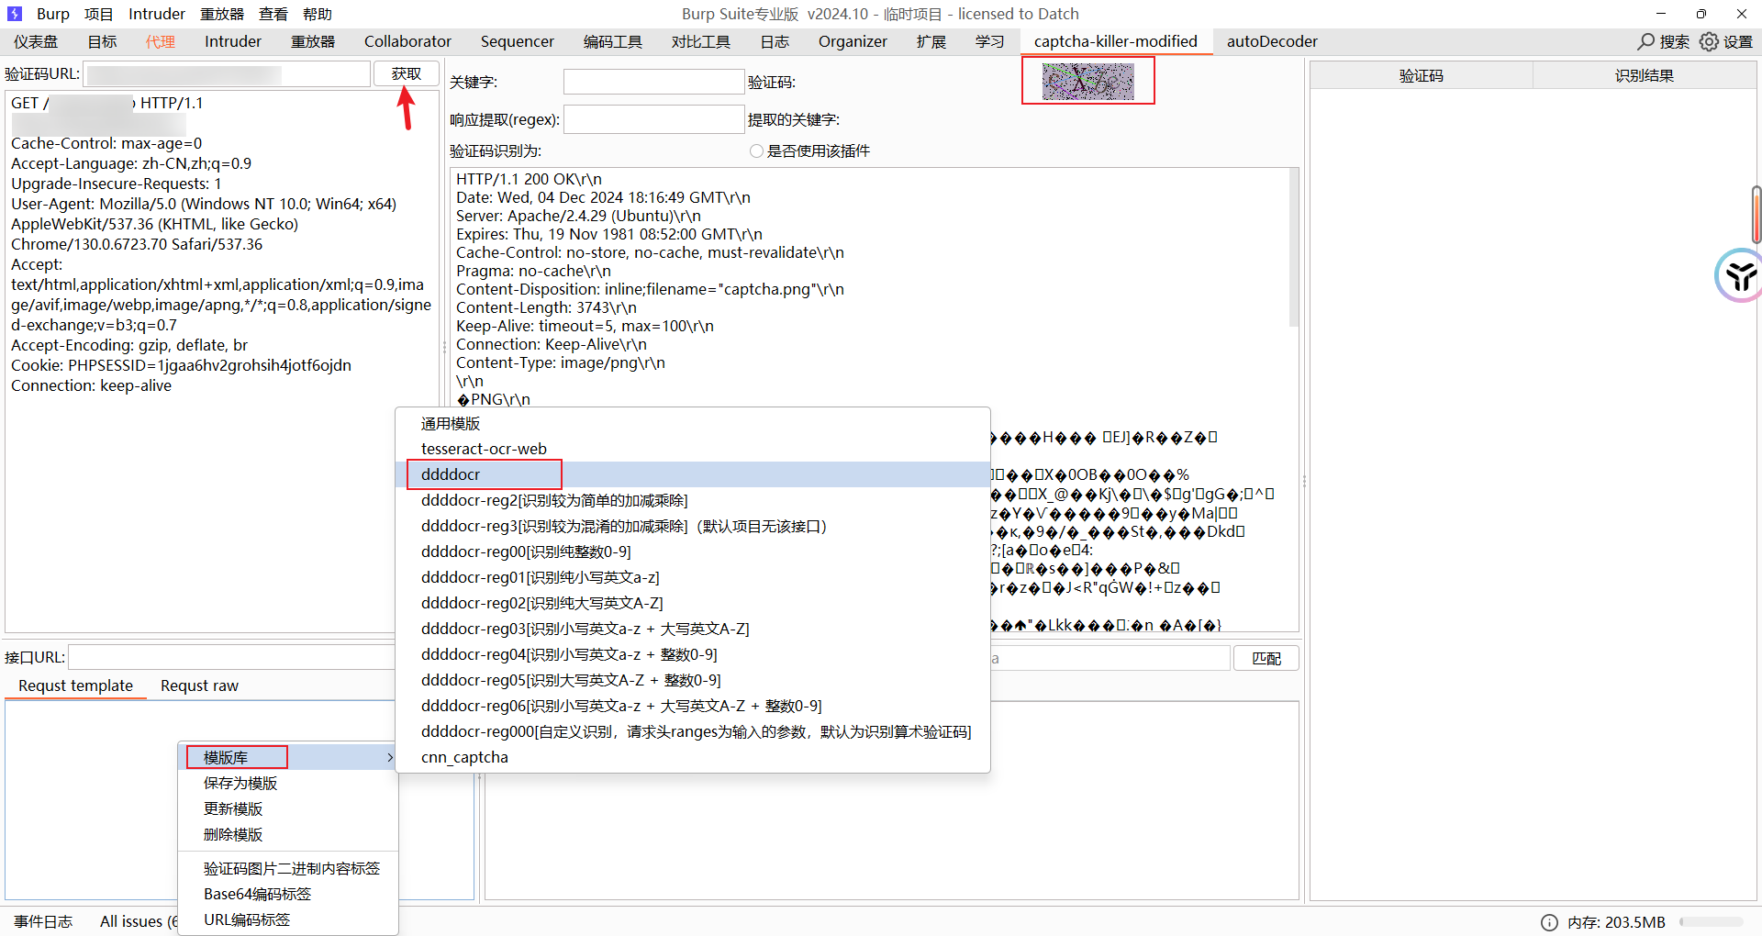
Task: Expand the 模版库 submenu arrow
Action: [390, 757]
